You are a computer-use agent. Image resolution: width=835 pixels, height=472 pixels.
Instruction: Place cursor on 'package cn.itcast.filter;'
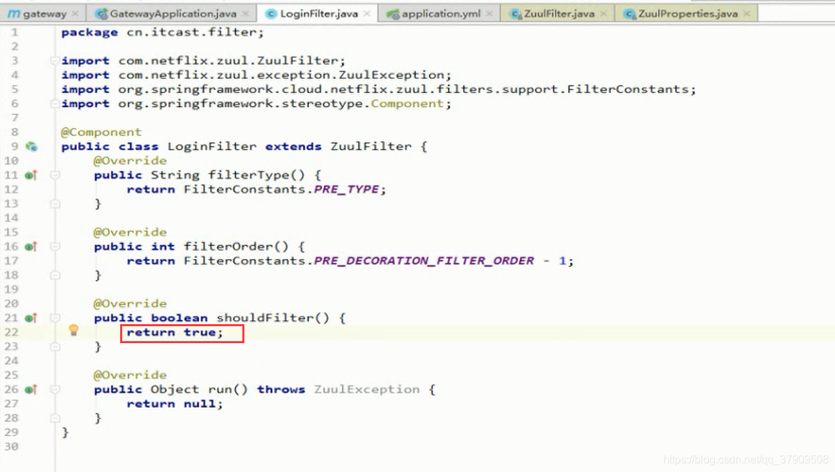click(x=163, y=32)
